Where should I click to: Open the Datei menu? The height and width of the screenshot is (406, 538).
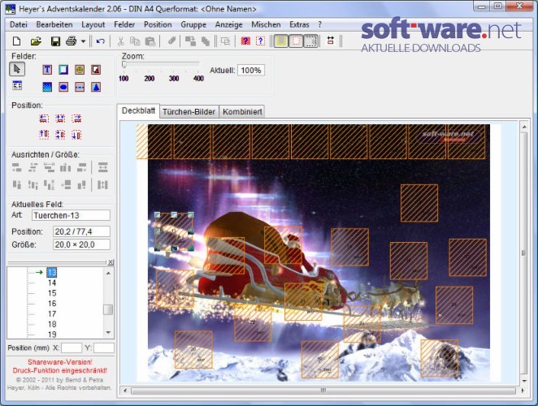[19, 24]
